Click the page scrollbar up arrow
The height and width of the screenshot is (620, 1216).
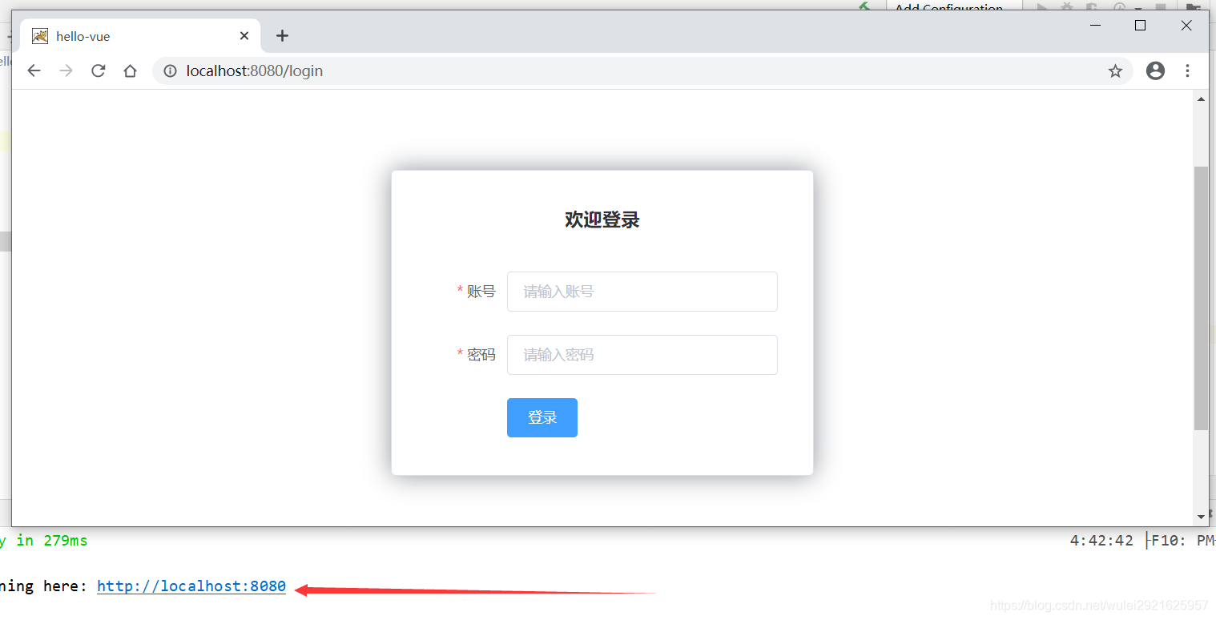click(1201, 99)
